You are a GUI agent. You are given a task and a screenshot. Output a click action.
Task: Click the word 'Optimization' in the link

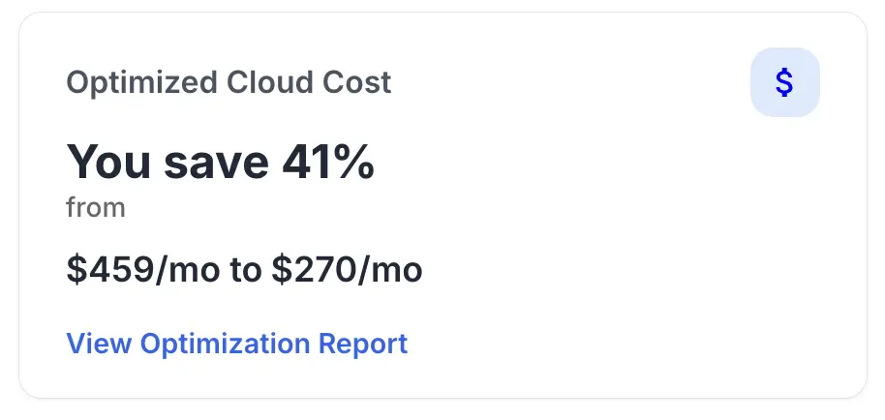point(226,344)
